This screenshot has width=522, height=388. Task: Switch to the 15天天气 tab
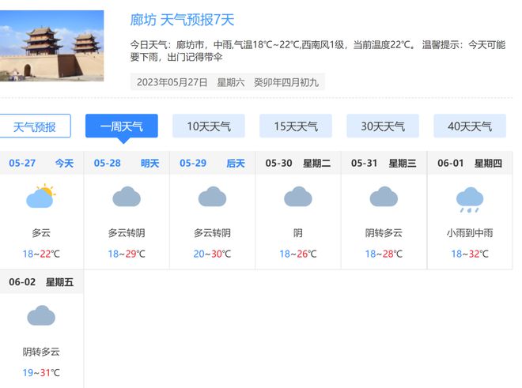pos(296,126)
